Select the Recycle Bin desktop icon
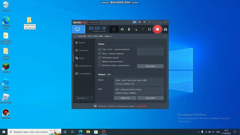The width and height of the screenshot is (240, 135). click(6, 6)
